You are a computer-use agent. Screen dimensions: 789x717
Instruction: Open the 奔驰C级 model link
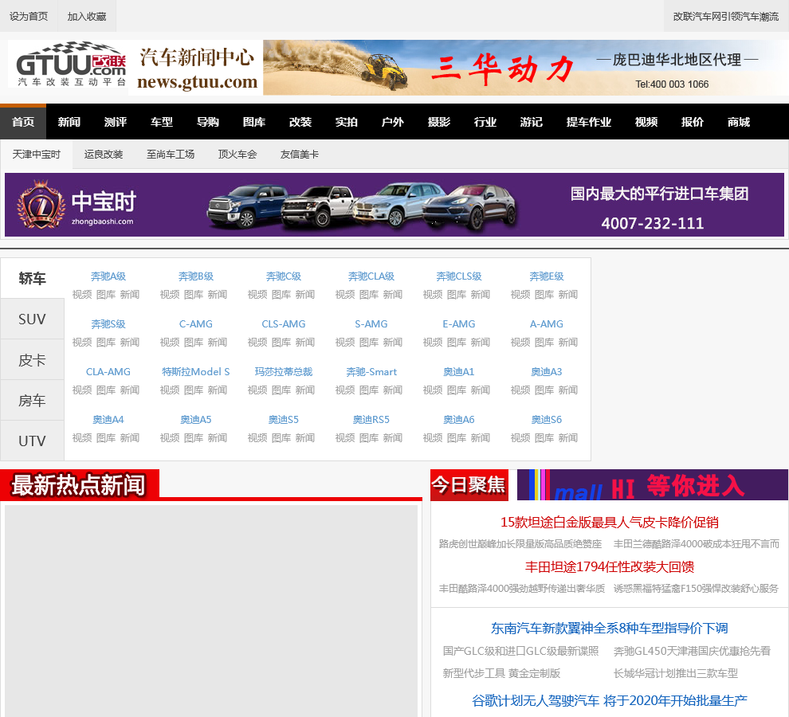tap(283, 276)
